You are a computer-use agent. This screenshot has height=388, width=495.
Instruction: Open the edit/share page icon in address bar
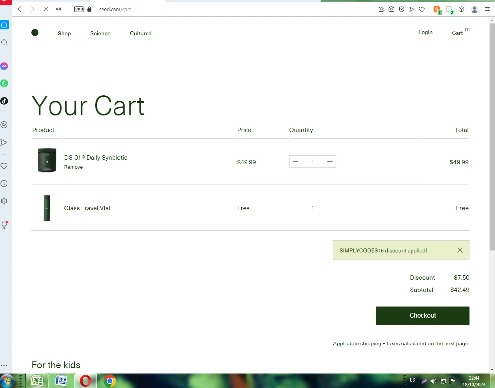tap(381, 9)
